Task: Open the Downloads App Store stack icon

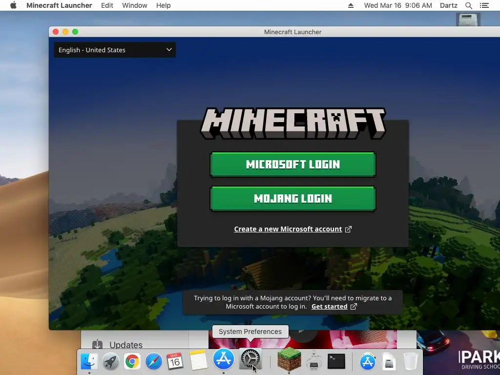Action: point(367,361)
